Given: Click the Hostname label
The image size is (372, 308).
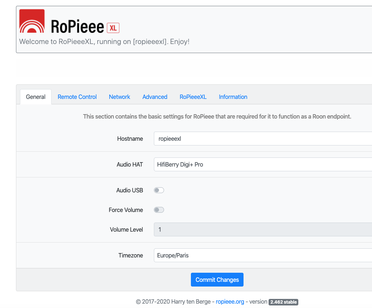Looking at the screenshot, I should pyautogui.click(x=130, y=139).
